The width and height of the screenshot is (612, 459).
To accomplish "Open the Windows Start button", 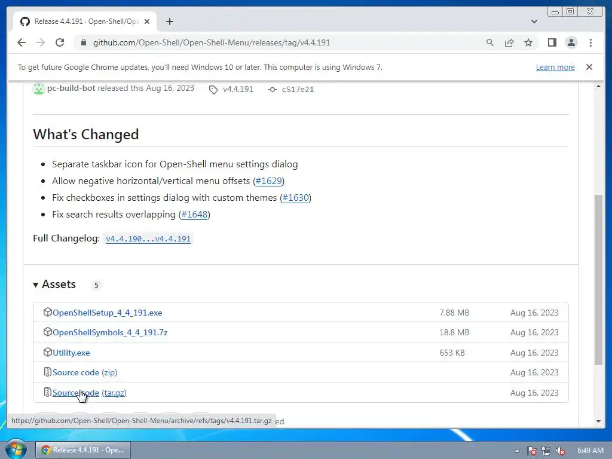I will 16,449.
